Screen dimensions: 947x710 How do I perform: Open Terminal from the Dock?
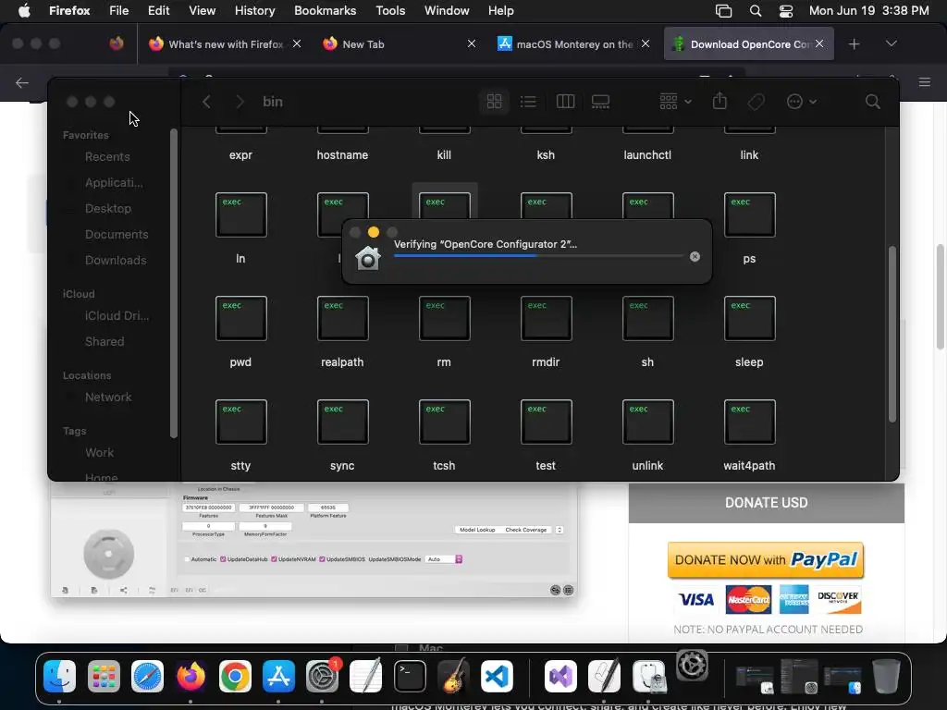[x=410, y=676]
